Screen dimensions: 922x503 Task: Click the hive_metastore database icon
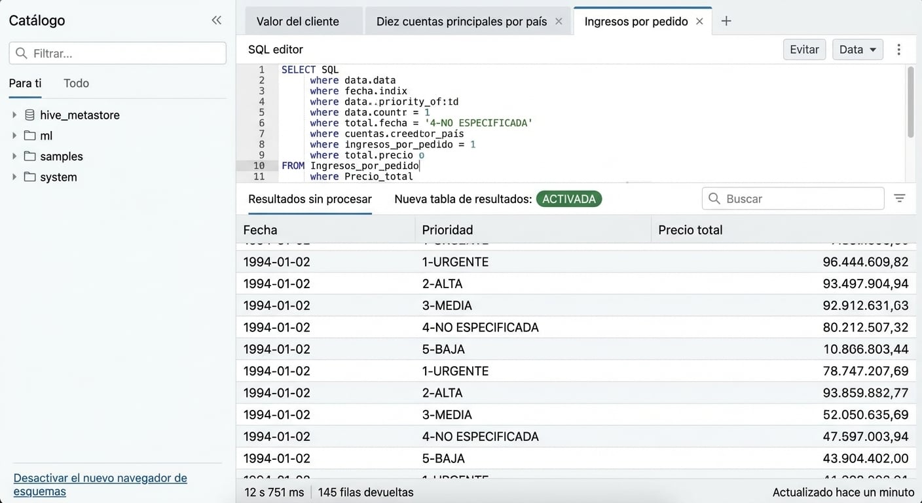tap(29, 115)
